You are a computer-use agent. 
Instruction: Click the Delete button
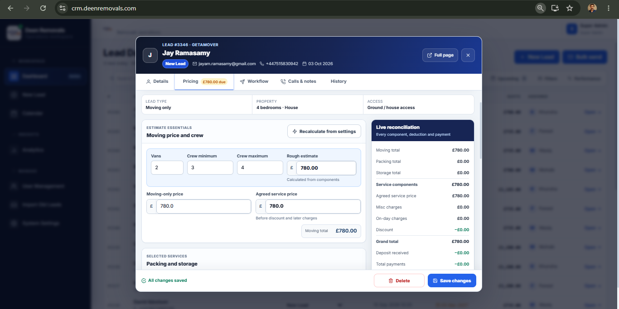point(399,280)
